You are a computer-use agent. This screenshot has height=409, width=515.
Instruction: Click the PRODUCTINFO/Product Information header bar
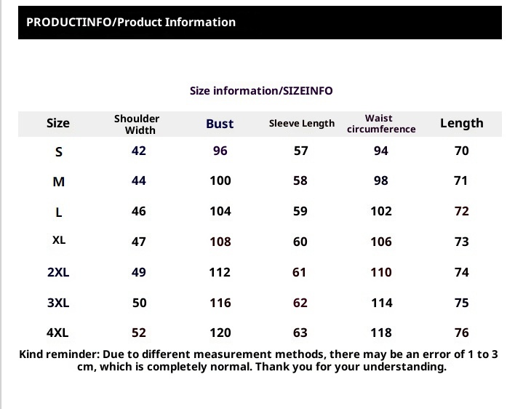(260, 22)
